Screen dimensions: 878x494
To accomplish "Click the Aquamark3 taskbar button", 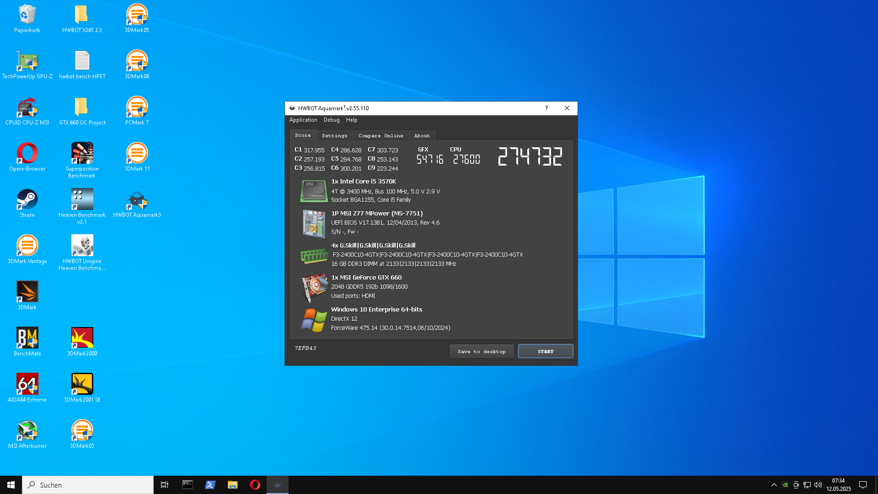I will tap(278, 485).
